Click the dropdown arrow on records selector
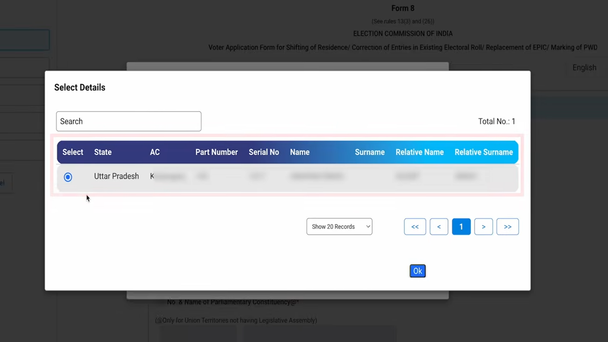The height and width of the screenshot is (342, 608). click(367, 227)
